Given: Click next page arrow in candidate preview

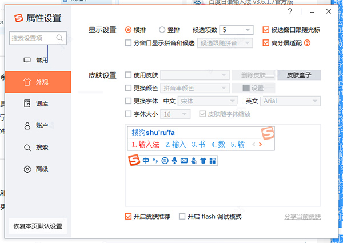Looking at the screenshot, I should [x=260, y=144].
